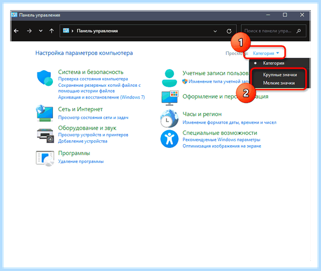Open Учетные записи пользователей heading

pos(216,73)
